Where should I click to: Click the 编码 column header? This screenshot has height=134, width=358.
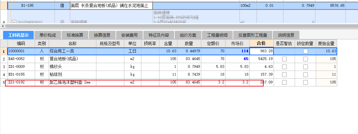click(21, 43)
